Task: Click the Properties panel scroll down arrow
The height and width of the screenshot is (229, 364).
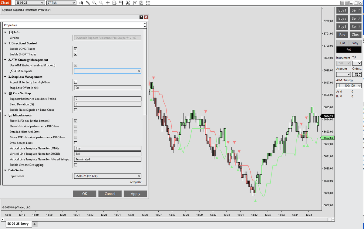Action: point(145,27)
